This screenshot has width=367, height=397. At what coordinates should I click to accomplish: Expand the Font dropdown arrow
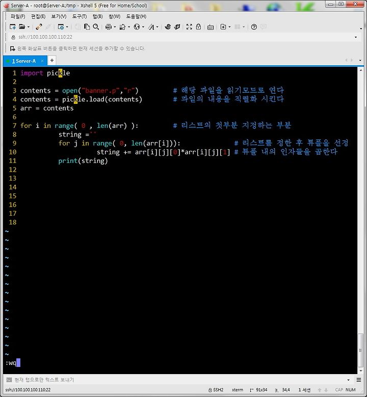tap(158, 27)
